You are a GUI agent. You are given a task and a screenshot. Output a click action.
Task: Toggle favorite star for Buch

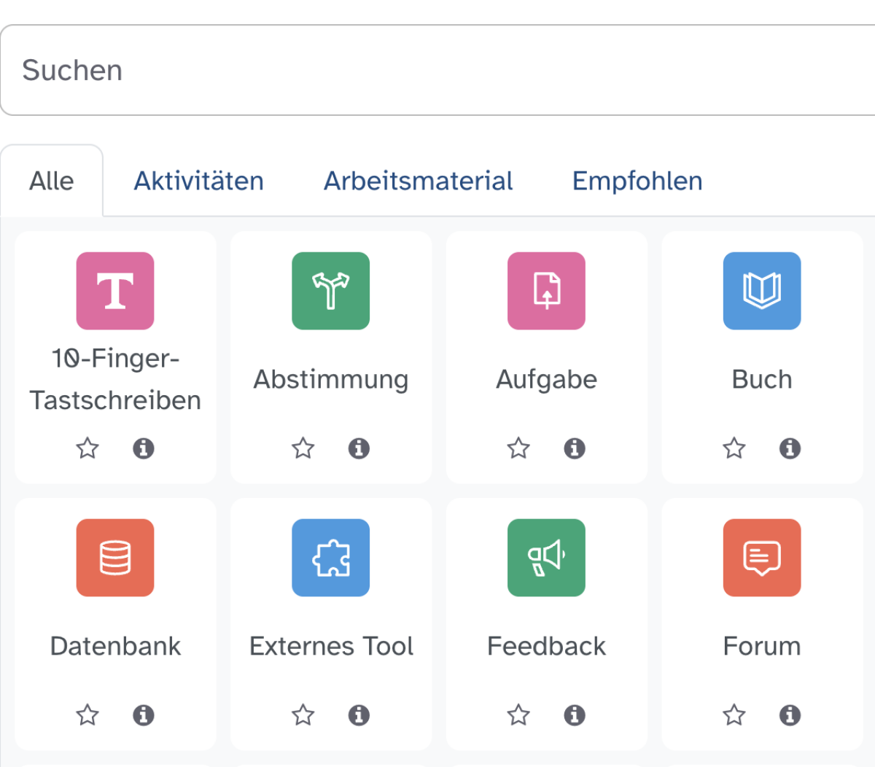click(734, 448)
